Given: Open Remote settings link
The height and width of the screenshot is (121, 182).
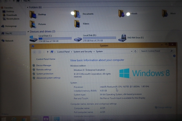Looking at the screenshot, I should (x=44, y=70).
